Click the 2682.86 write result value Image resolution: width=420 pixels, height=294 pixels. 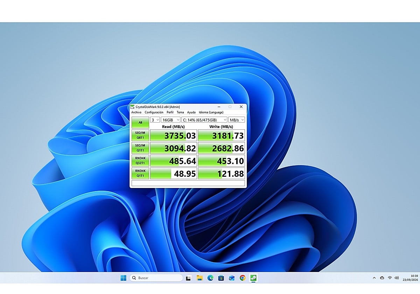coord(222,148)
